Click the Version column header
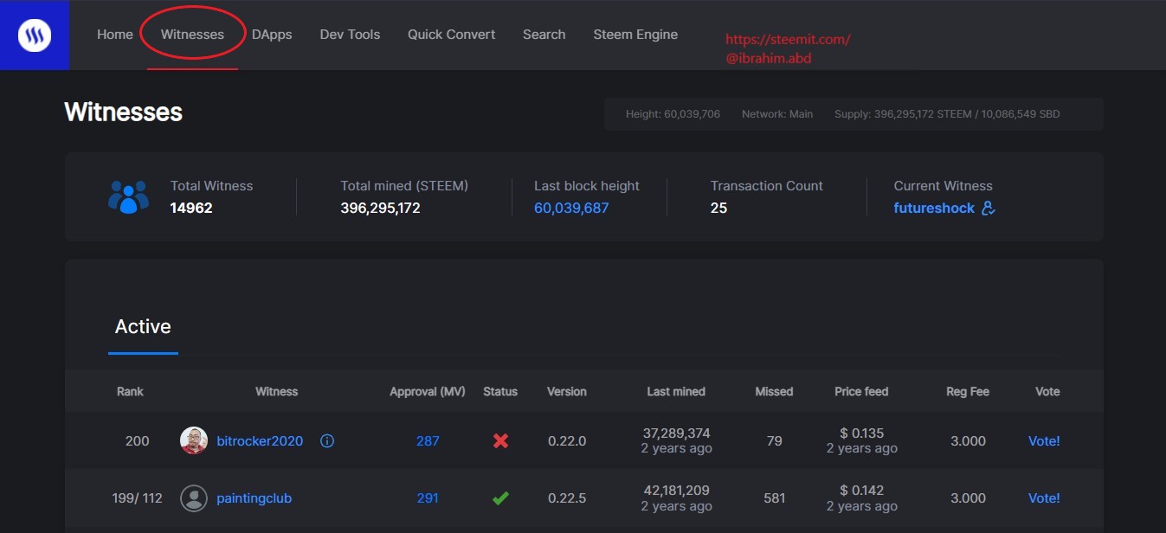The width and height of the screenshot is (1166, 533). (x=567, y=392)
